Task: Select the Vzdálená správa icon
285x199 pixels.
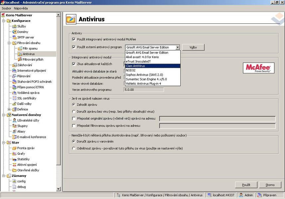Action: pyautogui.click(x=14, y=93)
